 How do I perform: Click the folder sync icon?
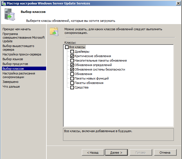point(54,32)
